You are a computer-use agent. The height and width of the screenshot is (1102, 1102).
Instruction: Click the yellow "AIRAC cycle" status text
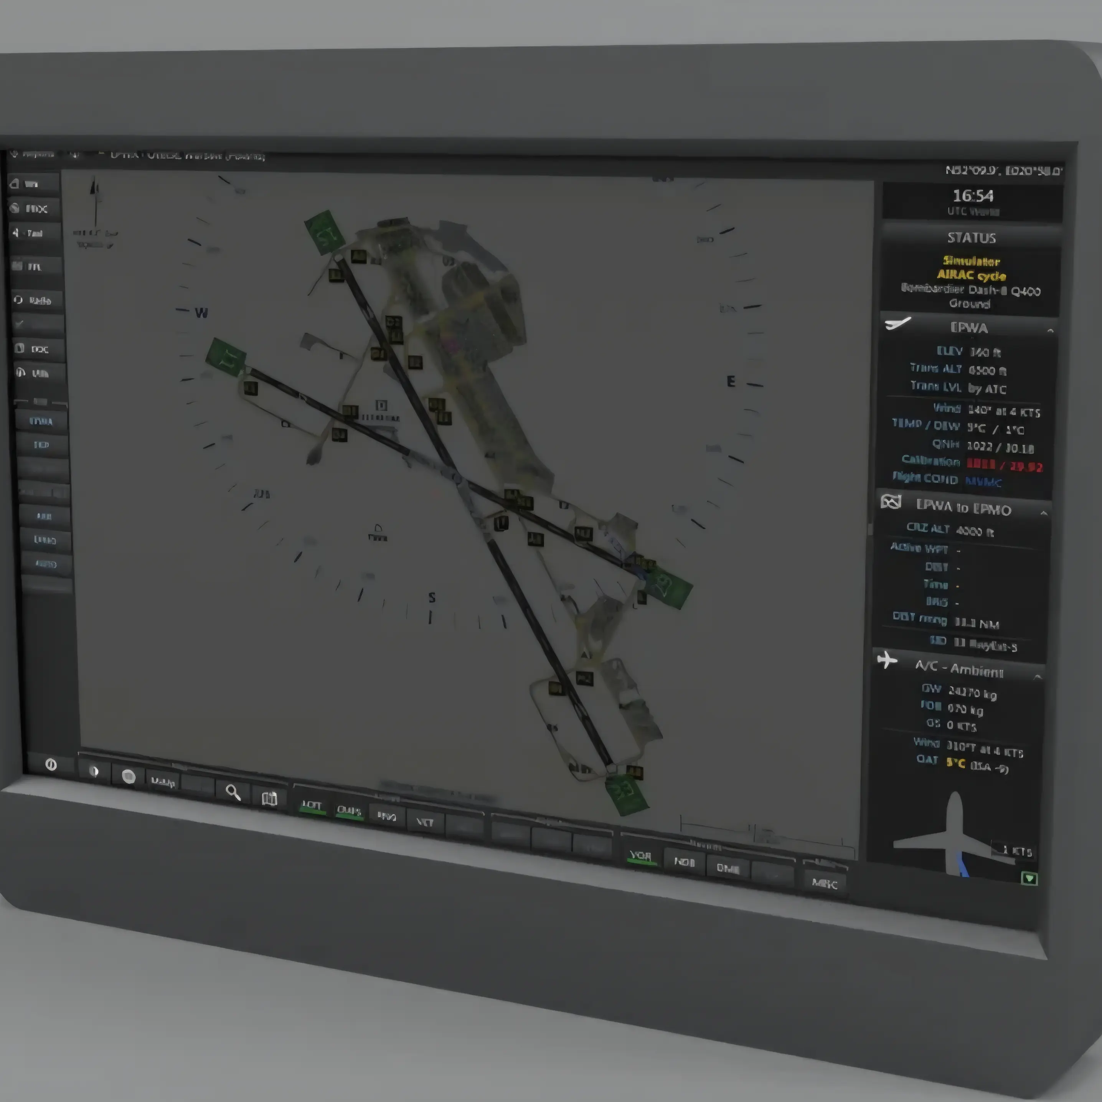(972, 275)
